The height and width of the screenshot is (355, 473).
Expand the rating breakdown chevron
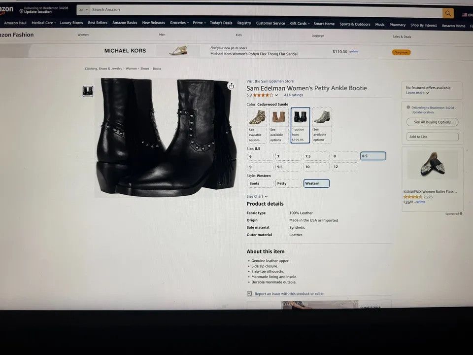click(x=276, y=95)
